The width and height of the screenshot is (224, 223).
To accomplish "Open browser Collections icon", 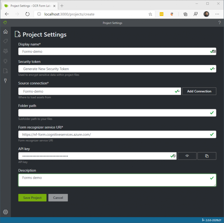I will (185, 14).
